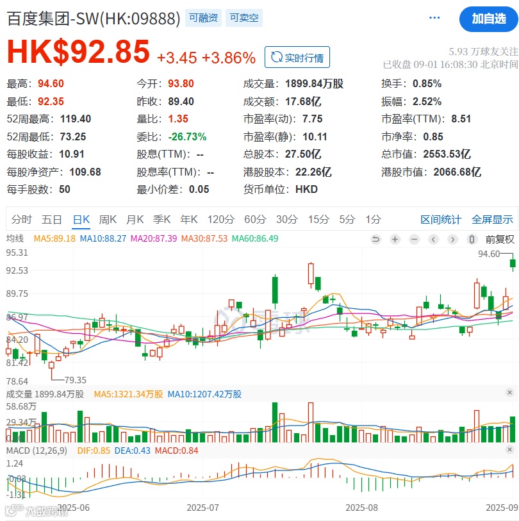Zoom in chart with plus icon

point(395,239)
